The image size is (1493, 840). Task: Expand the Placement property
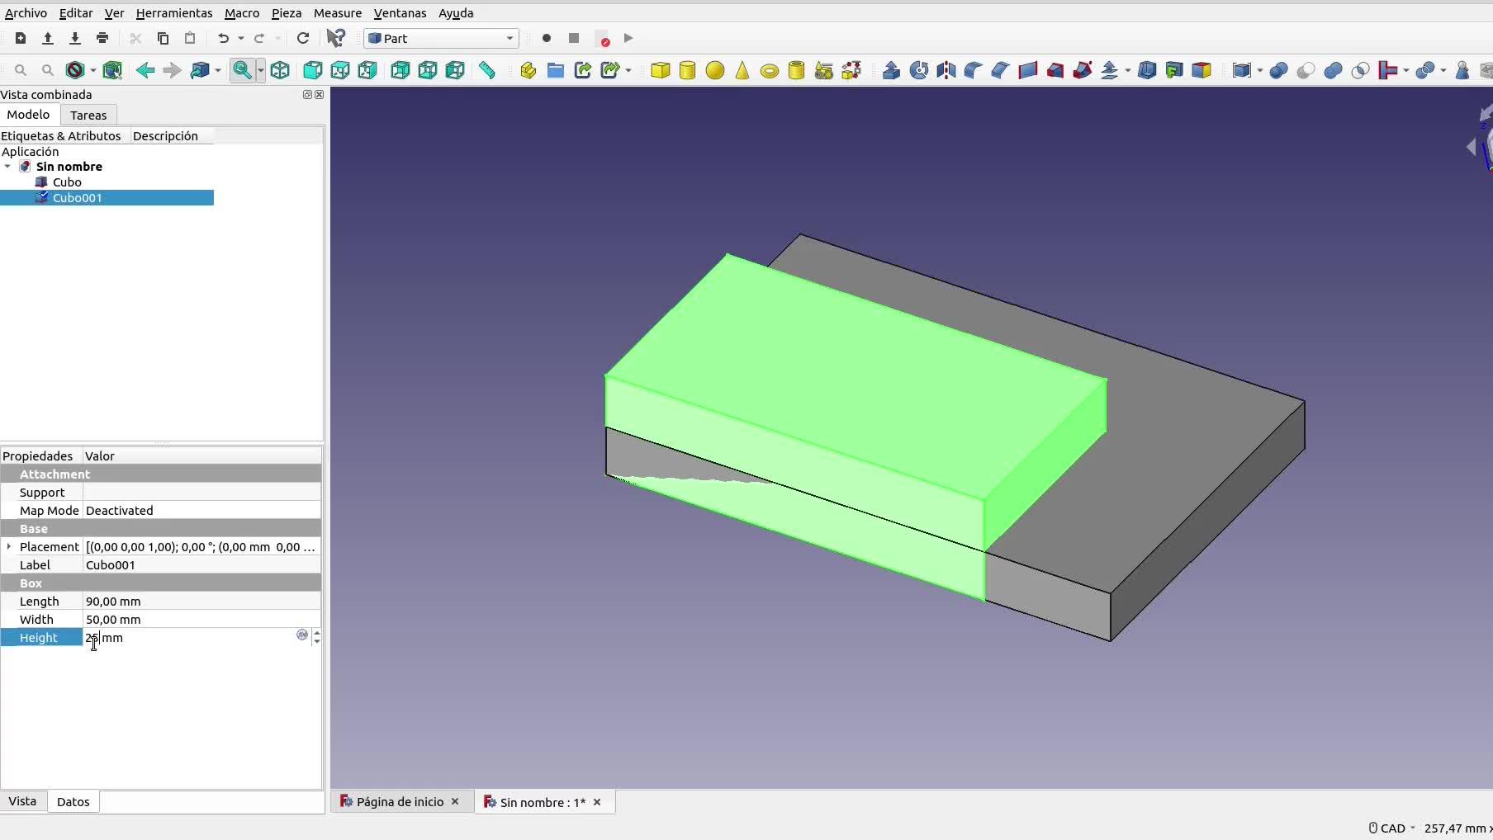(x=9, y=546)
